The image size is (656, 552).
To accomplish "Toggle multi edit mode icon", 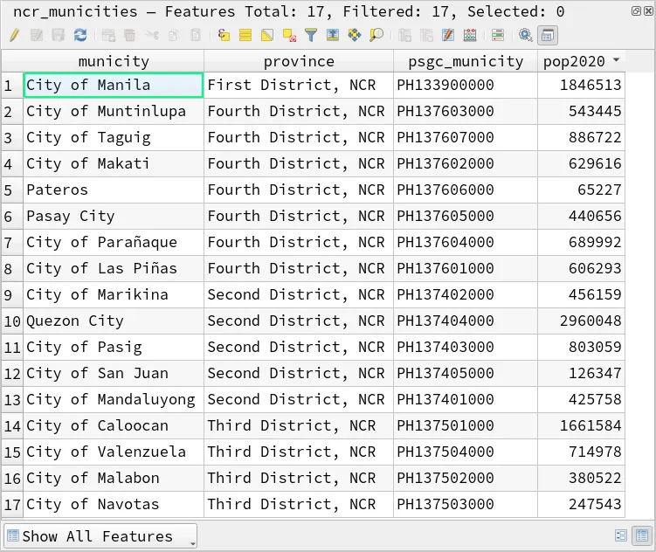I will [37, 35].
